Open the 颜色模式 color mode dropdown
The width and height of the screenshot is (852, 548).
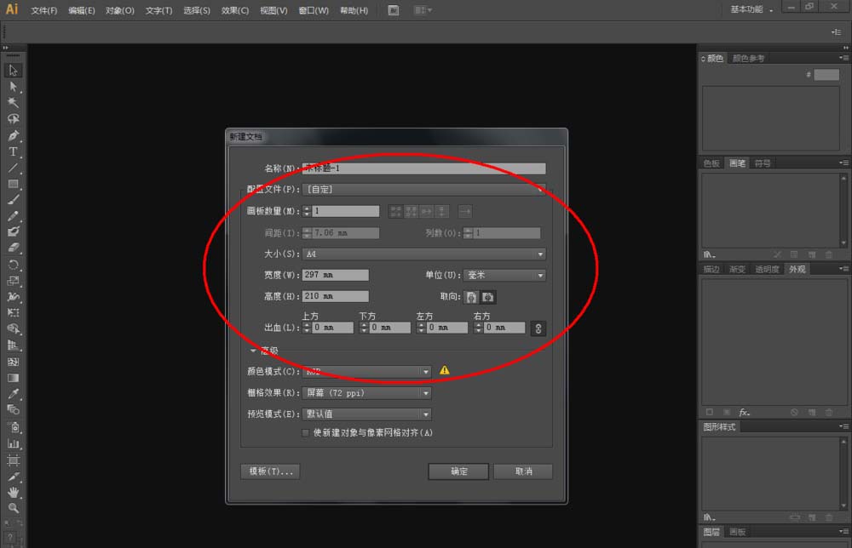(366, 372)
